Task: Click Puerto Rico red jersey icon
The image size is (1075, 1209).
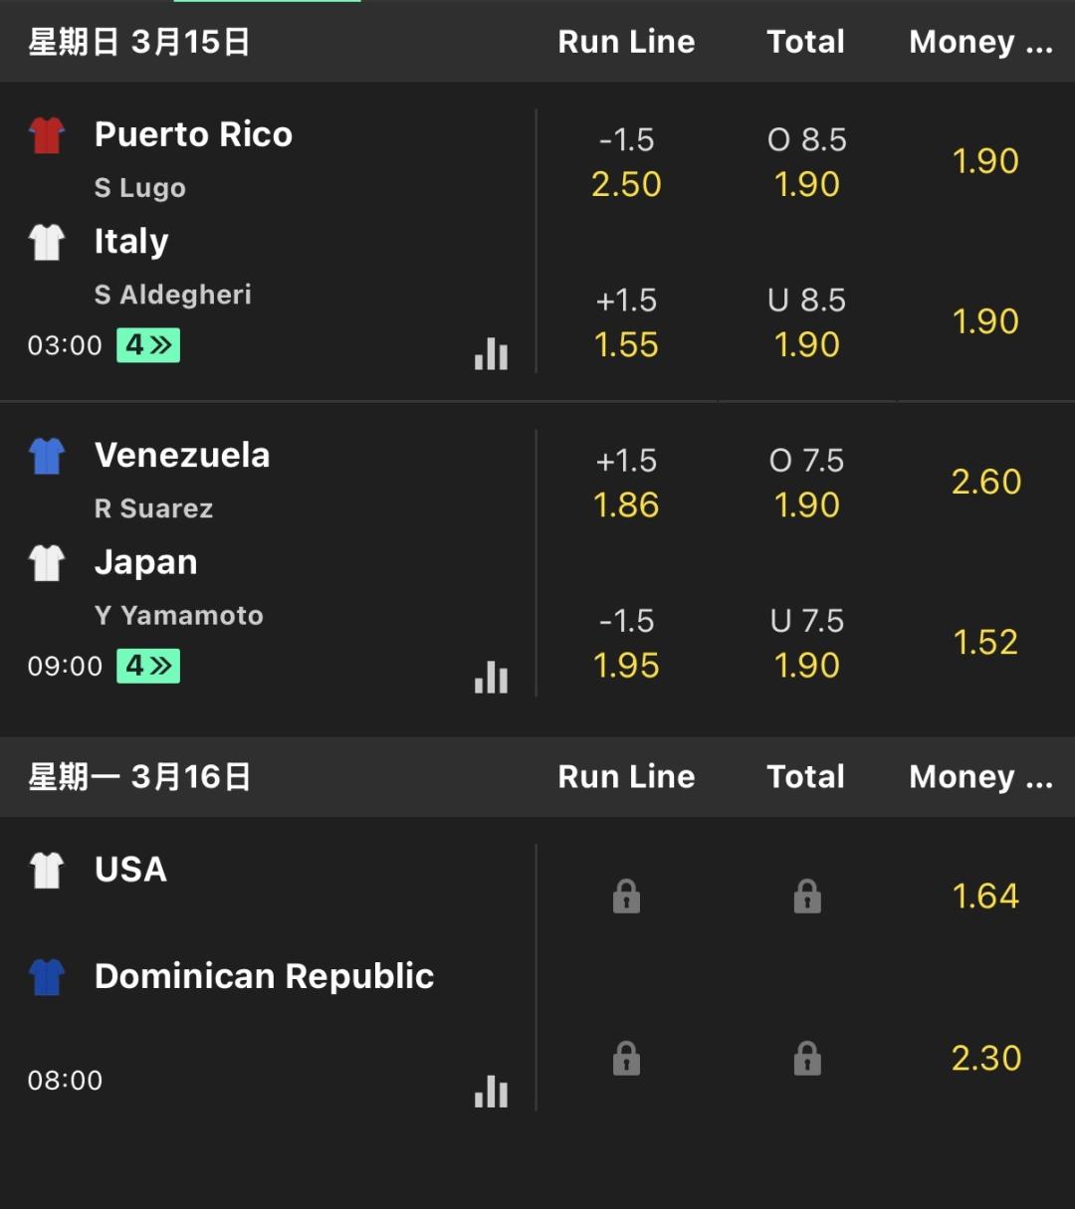Action: pyautogui.click(x=47, y=134)
